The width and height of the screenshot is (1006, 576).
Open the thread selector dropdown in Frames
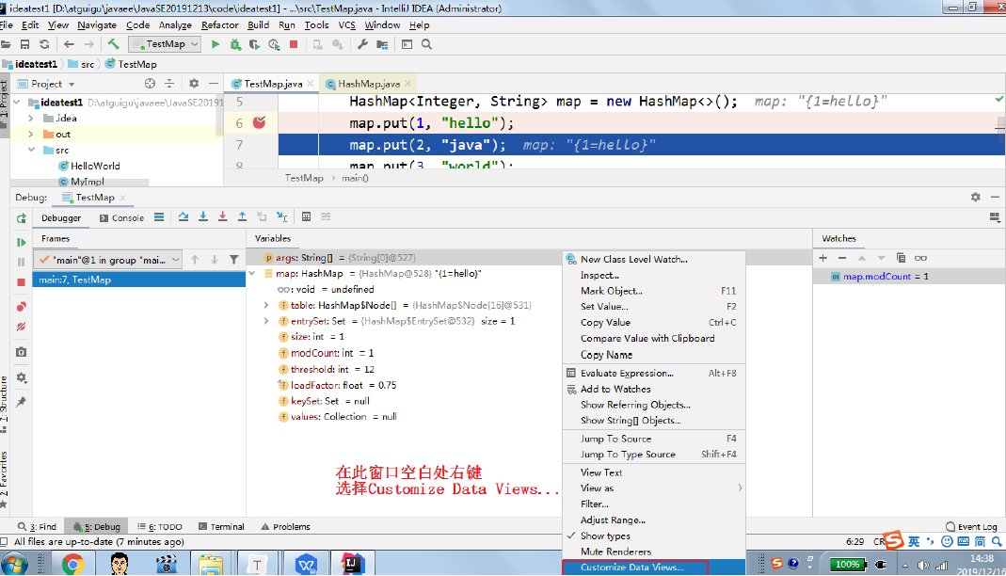pyautogui.click(x=108, y=260)
